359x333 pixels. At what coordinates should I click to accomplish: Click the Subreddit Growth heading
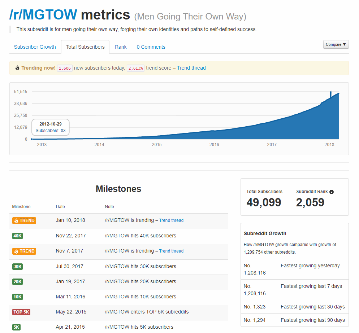[x=265, y=233]
